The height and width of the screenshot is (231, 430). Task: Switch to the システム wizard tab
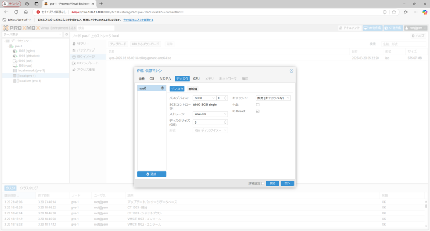(x=165, y=78)
